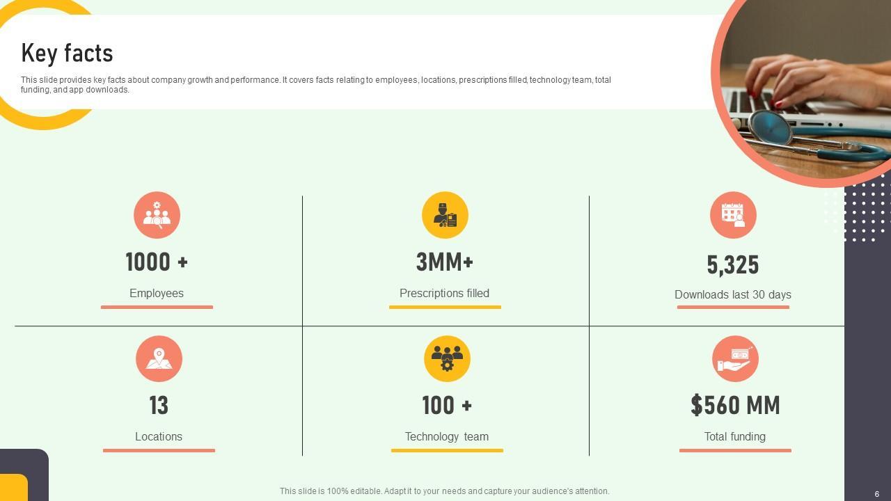The image size is (891, 501).
Task: Click the Prescriptions filled pharmacist icon
Action: pos(445,215)
